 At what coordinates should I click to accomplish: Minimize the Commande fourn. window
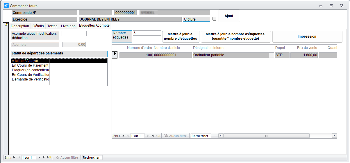[x=321, y=6]
